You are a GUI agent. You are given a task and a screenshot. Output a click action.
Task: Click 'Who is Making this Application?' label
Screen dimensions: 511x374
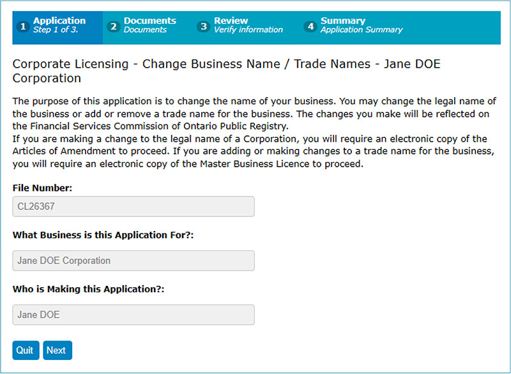click(x=88, y=289)
